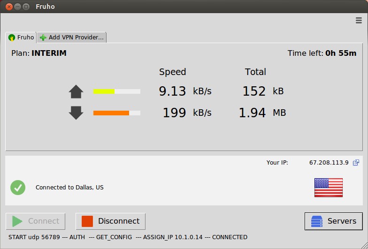The image size is (368, 249).
Task: Open the hamburger menu
Action: [359, 20]
